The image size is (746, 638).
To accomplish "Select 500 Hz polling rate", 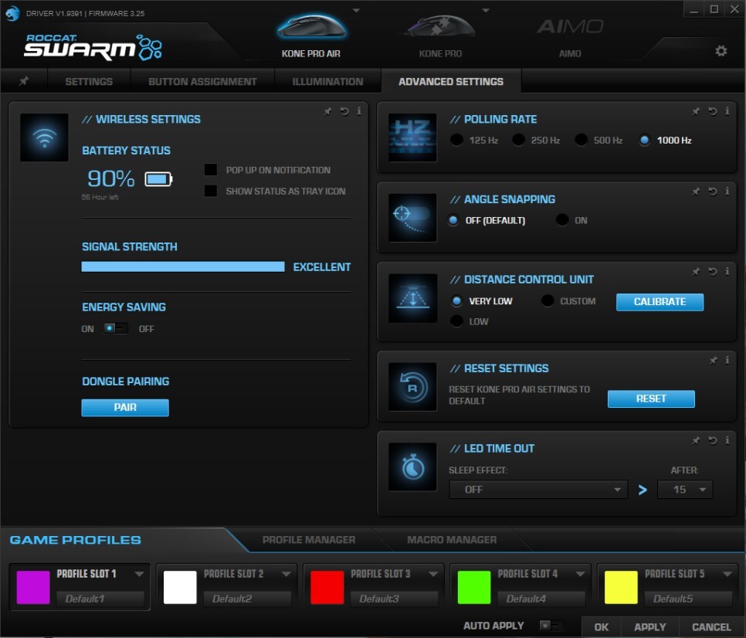I will [x=581, y=140].
